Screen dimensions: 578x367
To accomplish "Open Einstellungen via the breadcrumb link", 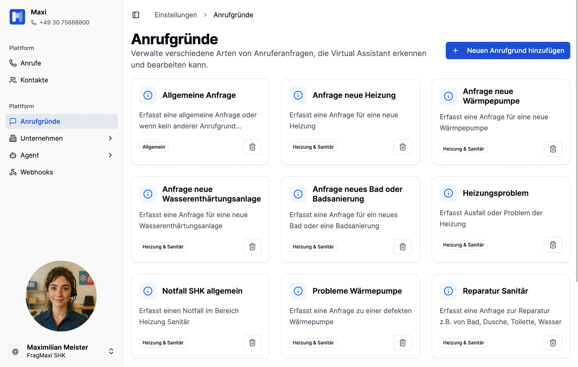I will (x=175, y=15).
